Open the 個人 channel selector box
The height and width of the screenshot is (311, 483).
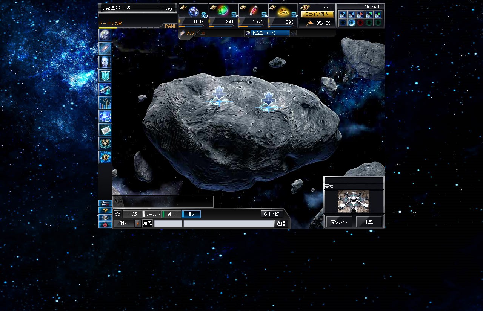coord(124,223)
